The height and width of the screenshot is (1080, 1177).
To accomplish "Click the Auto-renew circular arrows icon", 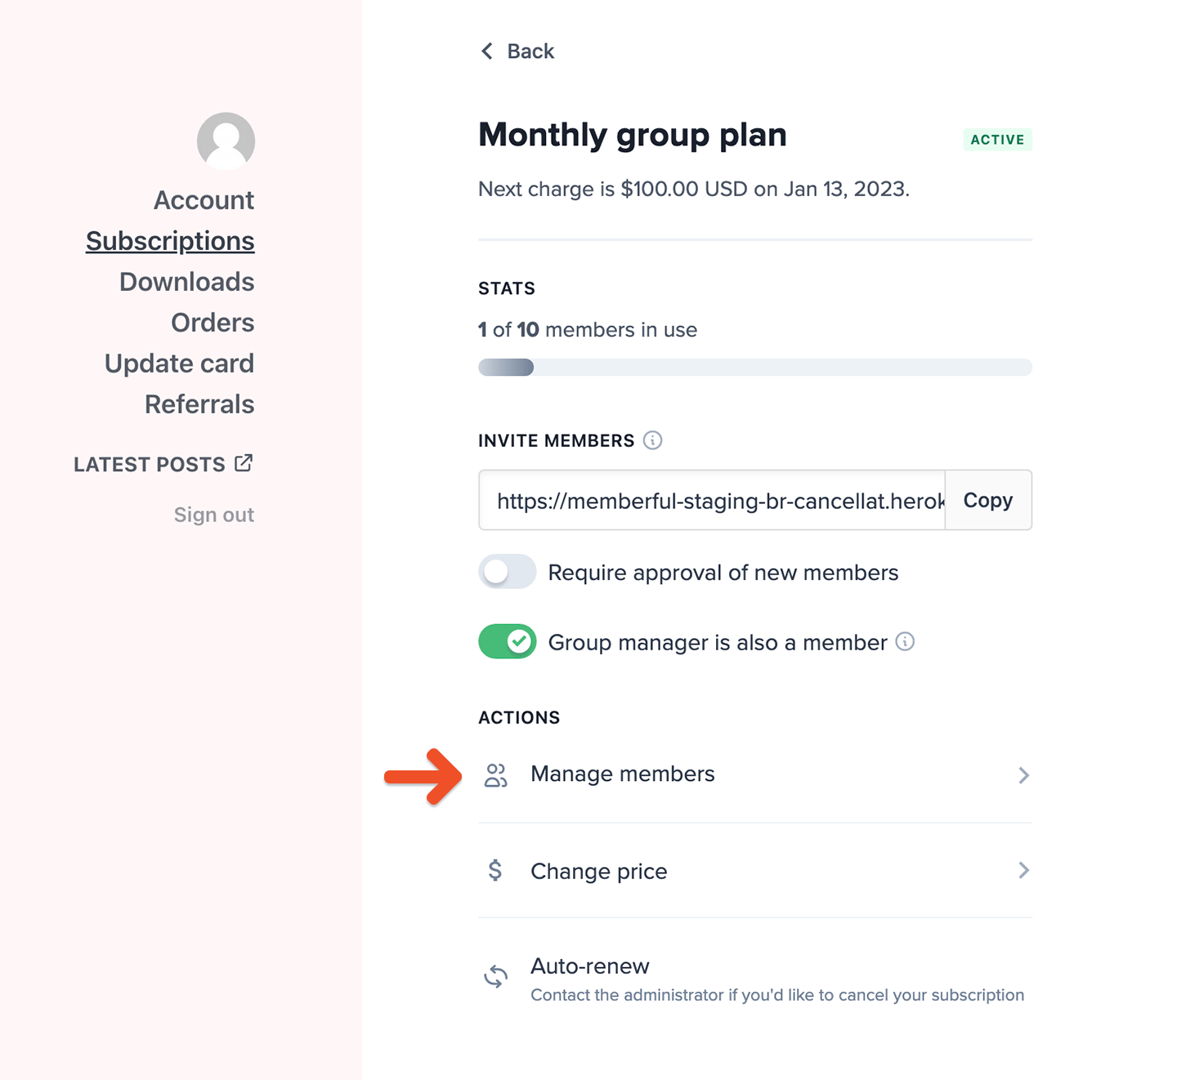I will click(496, 975).
